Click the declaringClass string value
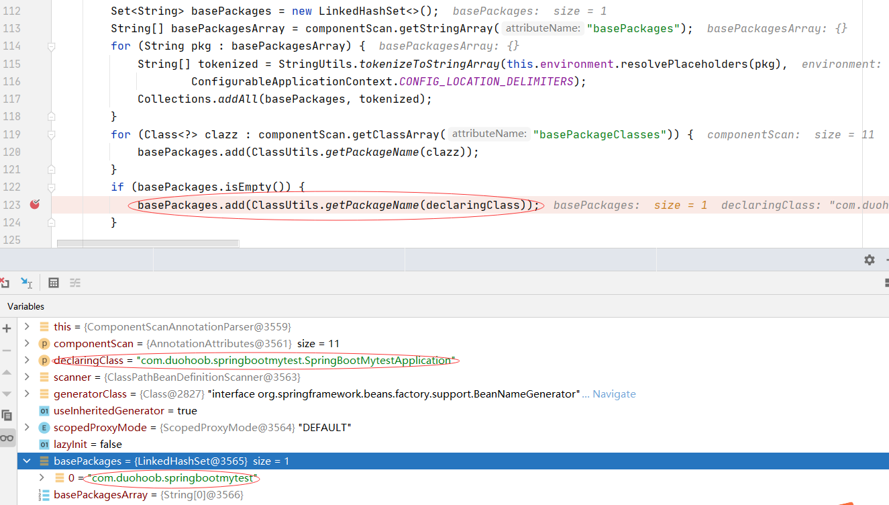889x505 pixels. 295,361
